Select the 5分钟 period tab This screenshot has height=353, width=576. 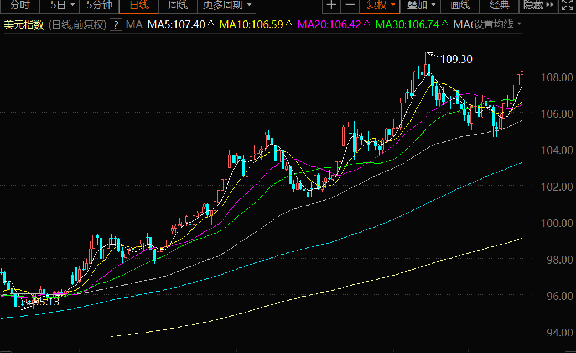(x=99, y=6)
